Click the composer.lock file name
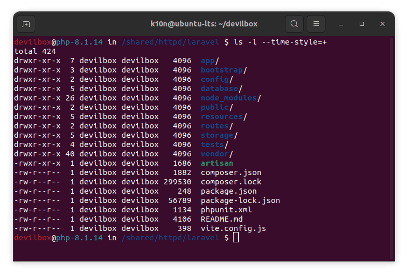This screenshot has height=276, width=408. pyautogui.click(x=231, y=182)
